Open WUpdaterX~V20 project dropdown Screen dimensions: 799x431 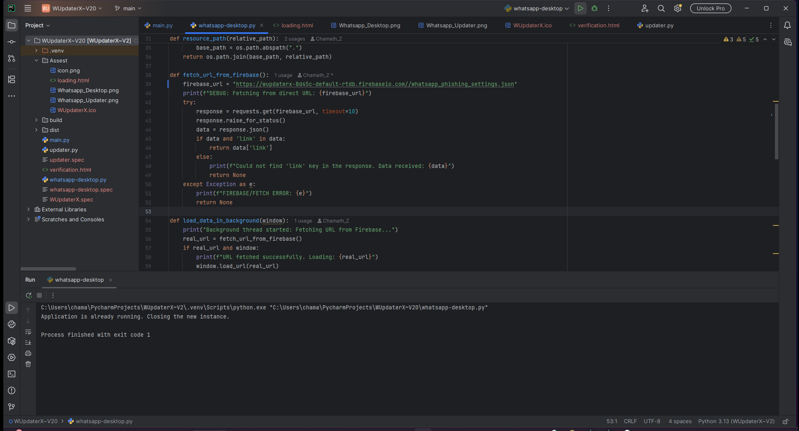coord(72,8)
